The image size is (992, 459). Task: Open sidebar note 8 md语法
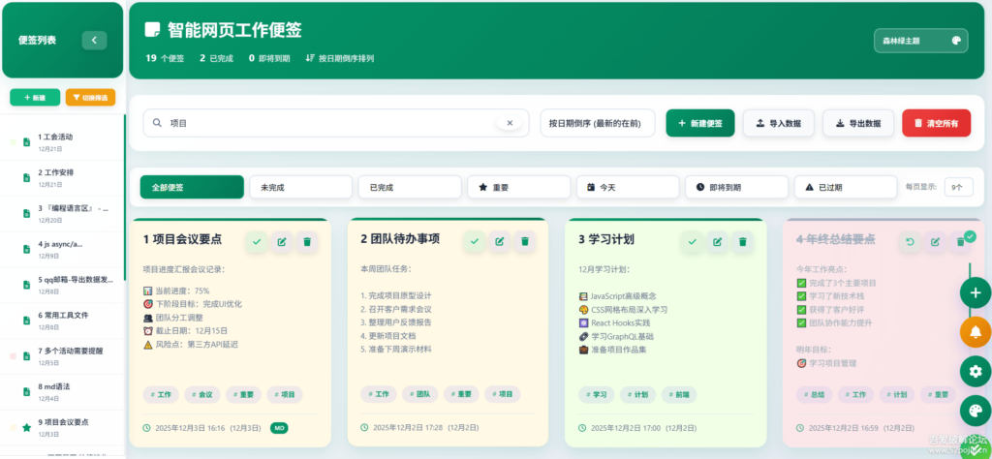(x=62, y=392)
